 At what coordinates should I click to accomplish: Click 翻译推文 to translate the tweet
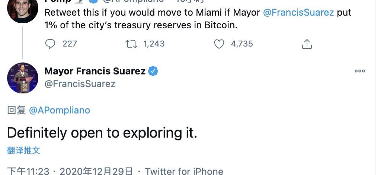pos(23,150)
